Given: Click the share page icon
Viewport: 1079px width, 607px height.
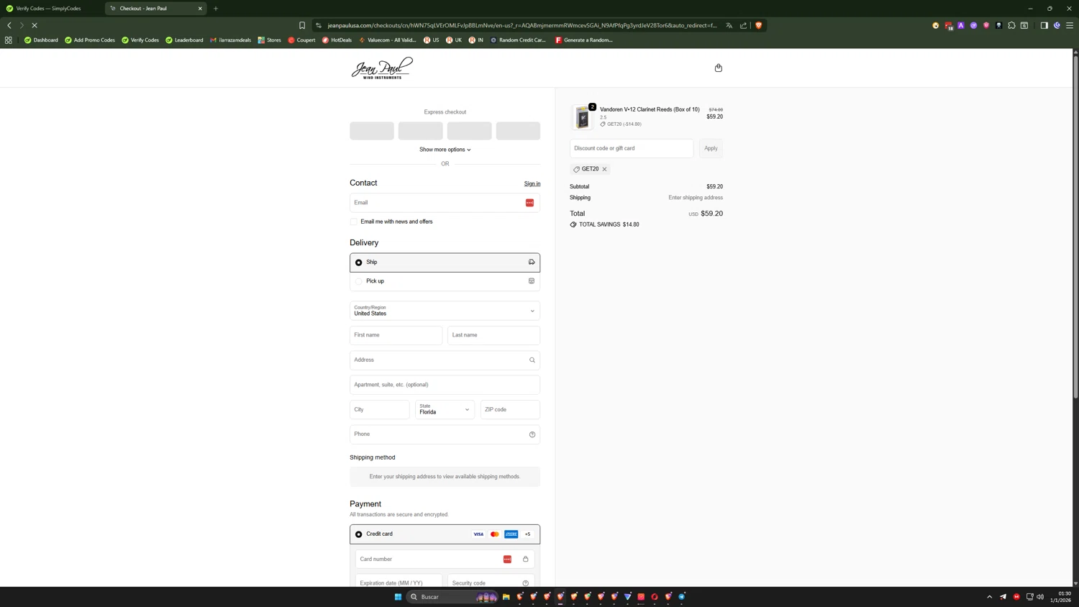Looking at the screenshot, I should coord(743,25).
